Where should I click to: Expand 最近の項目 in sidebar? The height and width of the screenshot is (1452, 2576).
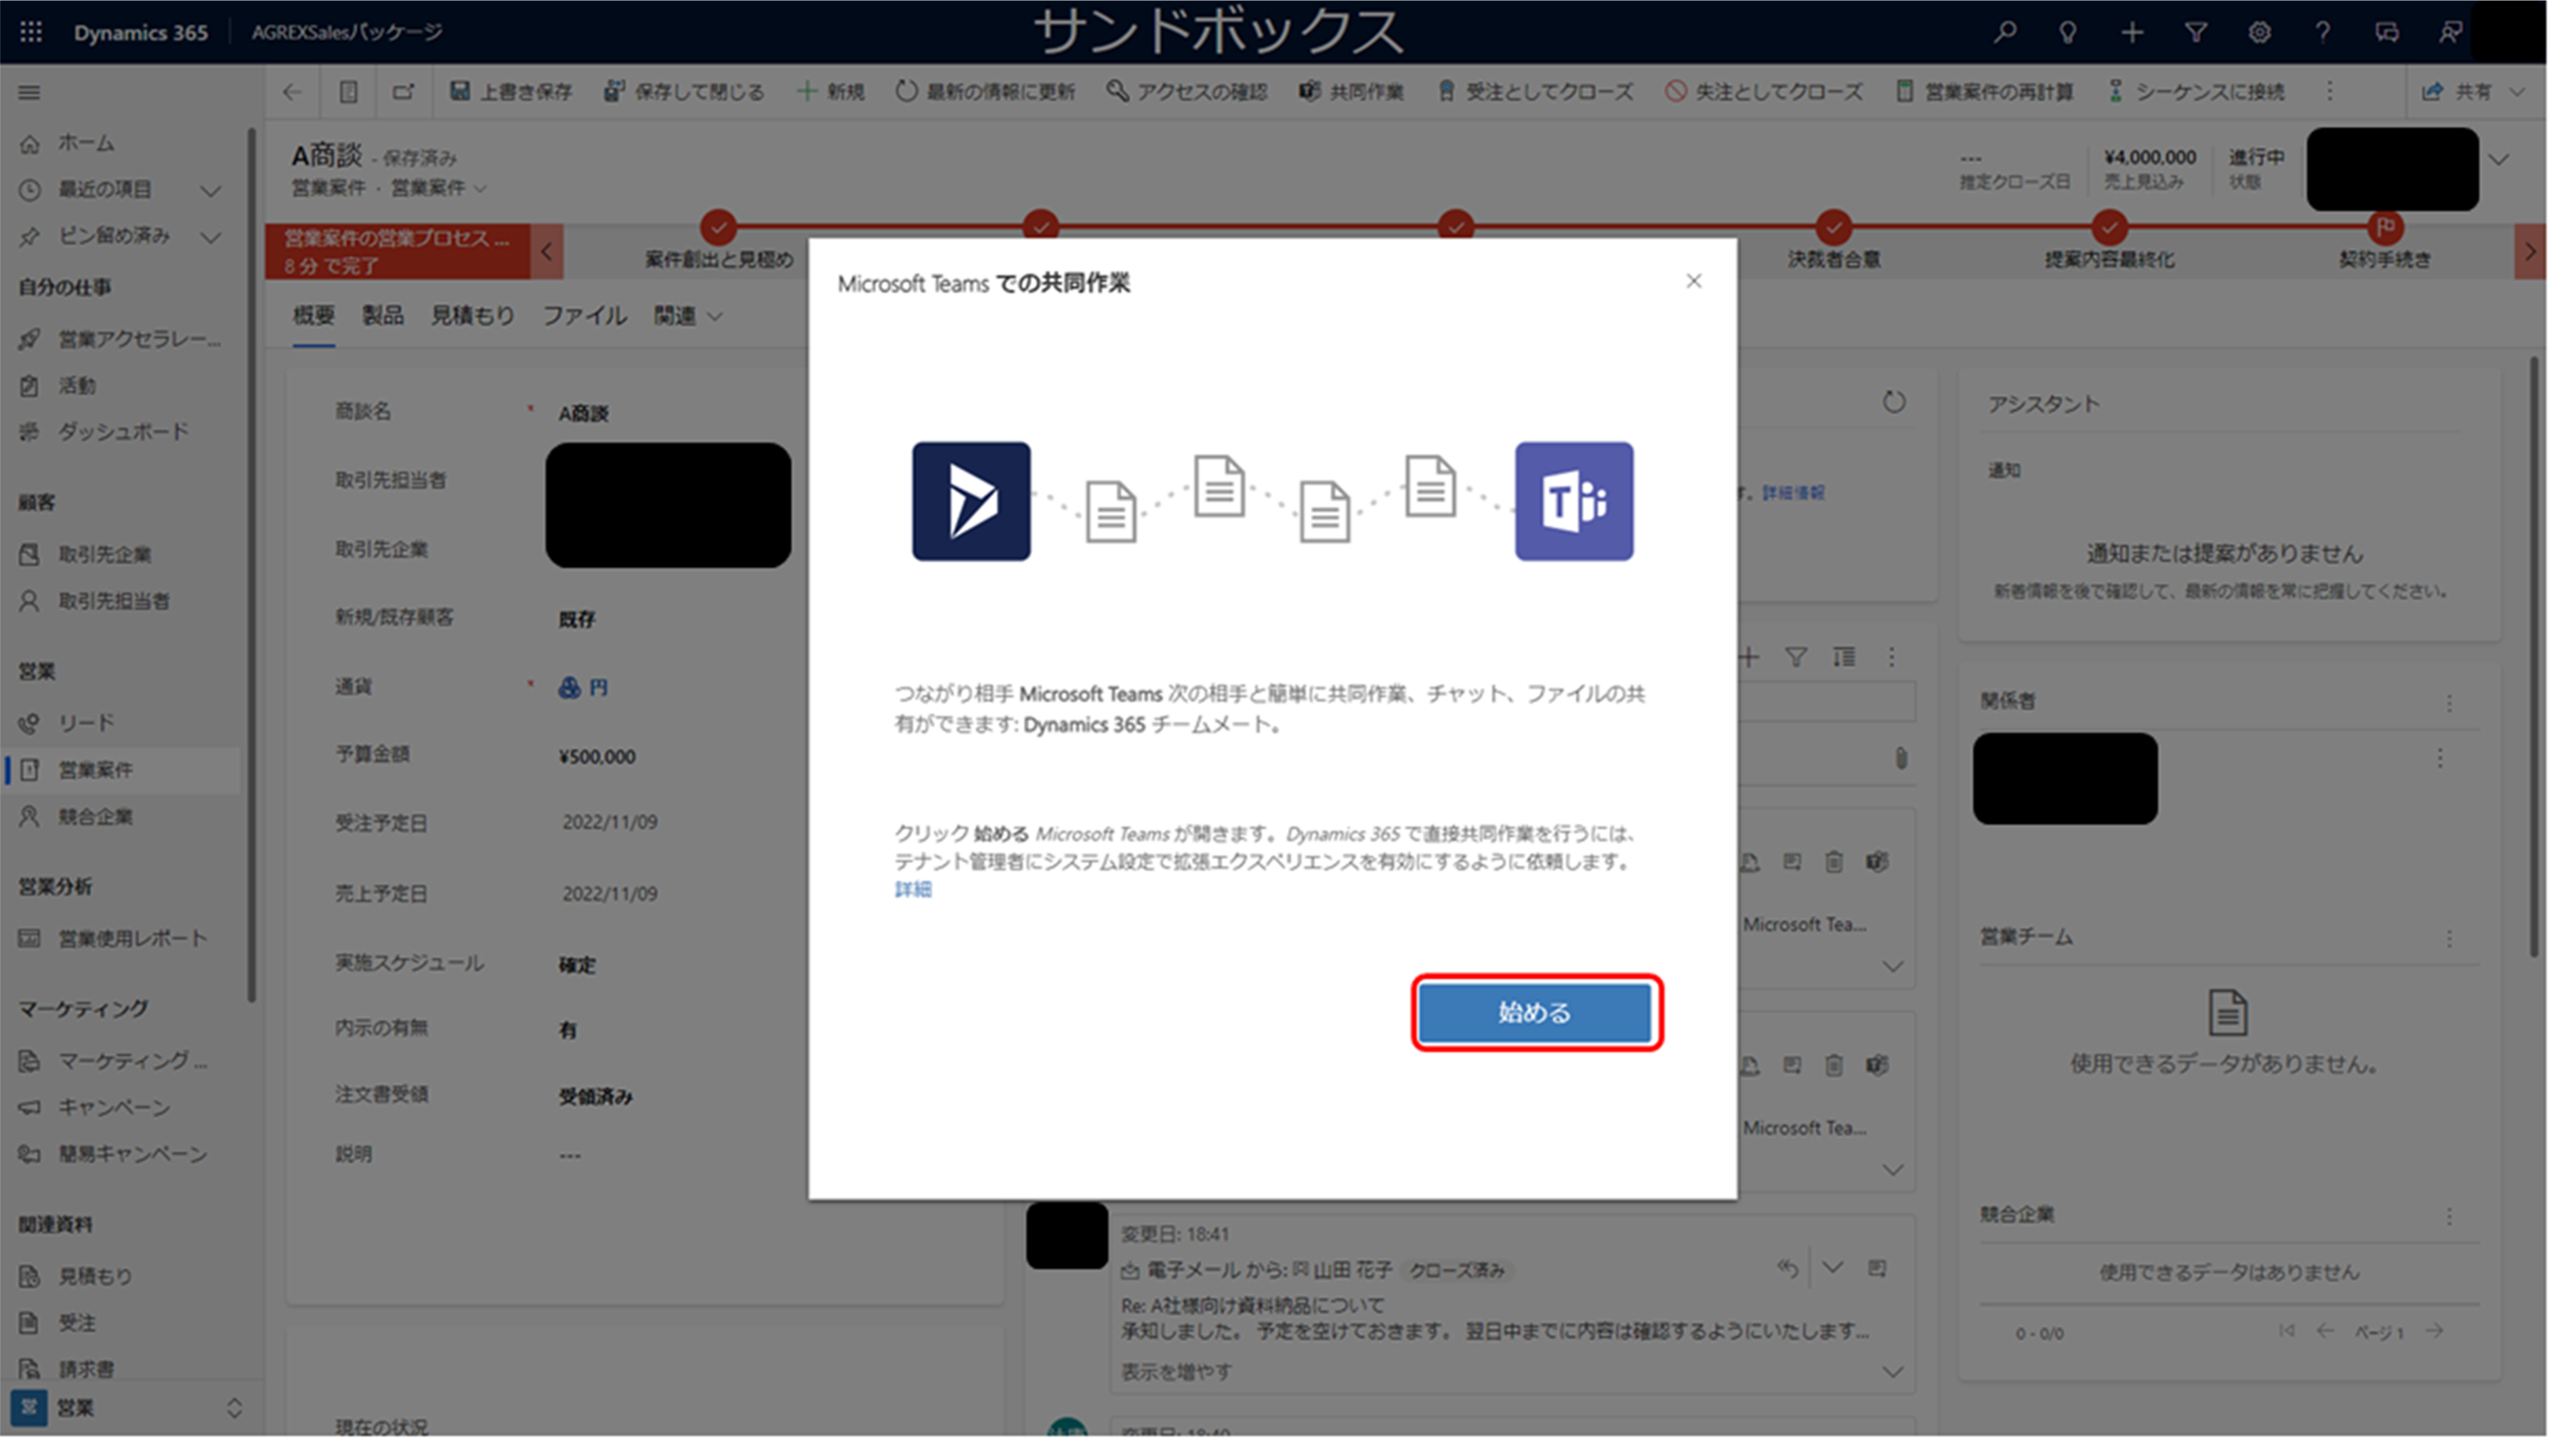pos(211,190)
